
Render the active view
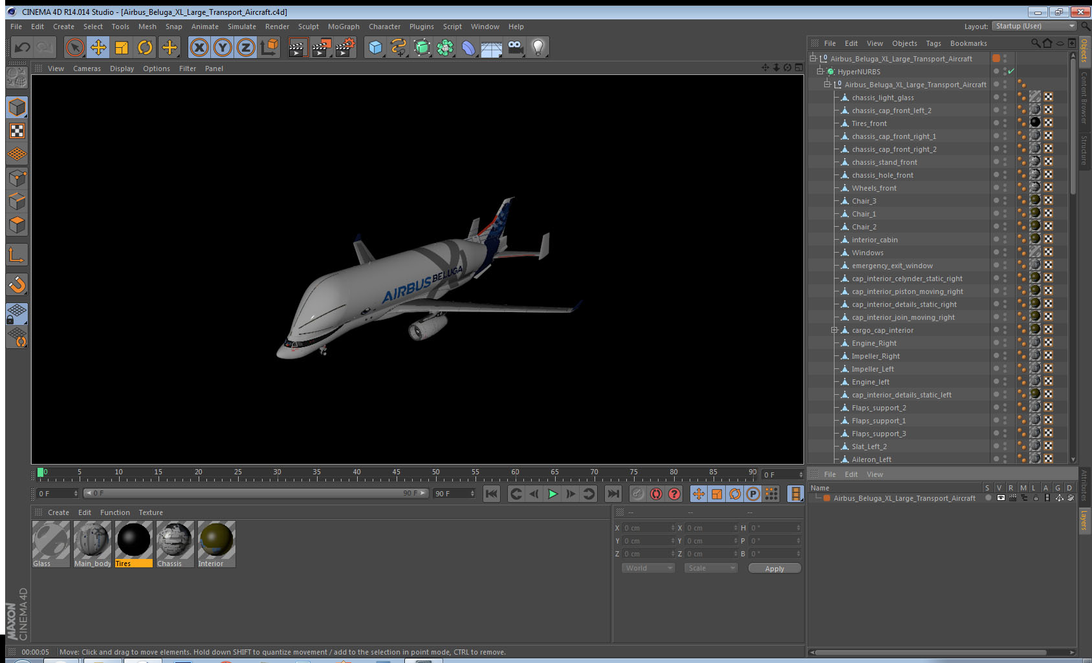297,47
